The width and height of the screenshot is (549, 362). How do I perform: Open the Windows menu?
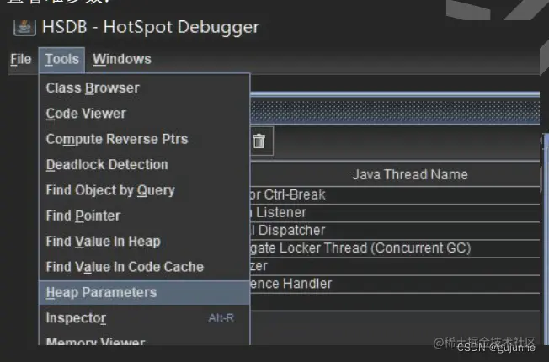(121, 59)
